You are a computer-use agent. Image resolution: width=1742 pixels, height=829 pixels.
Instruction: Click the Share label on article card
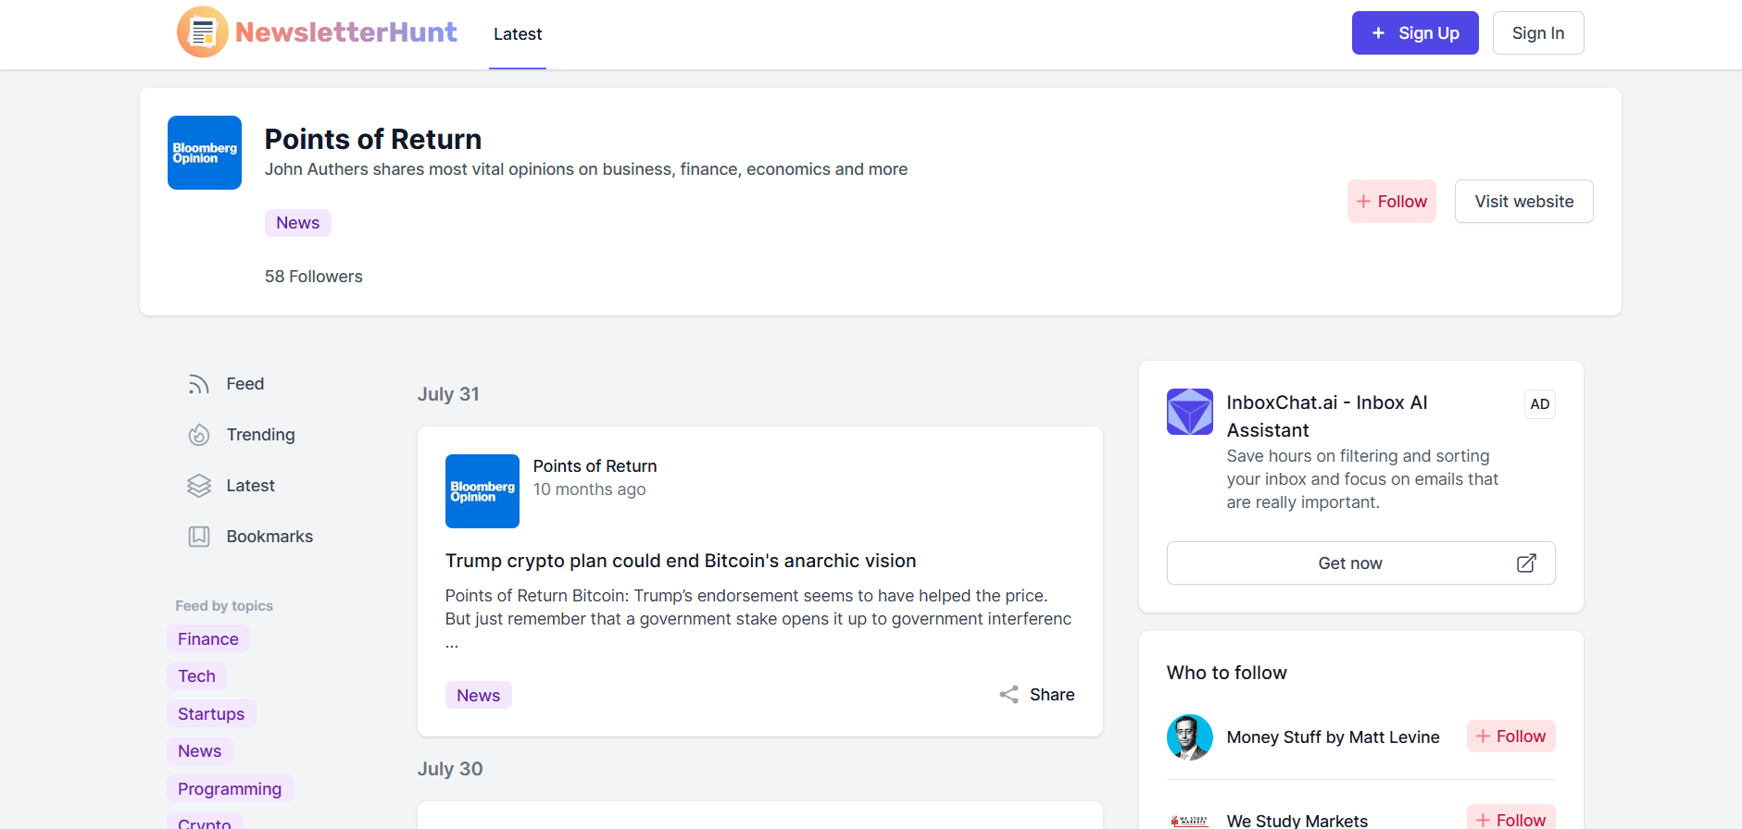[x=1052, y=695]
